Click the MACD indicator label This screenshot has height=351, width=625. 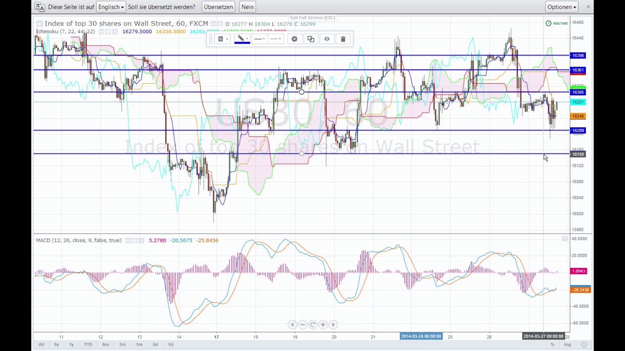pyautogui.click(x=79, y=240)
